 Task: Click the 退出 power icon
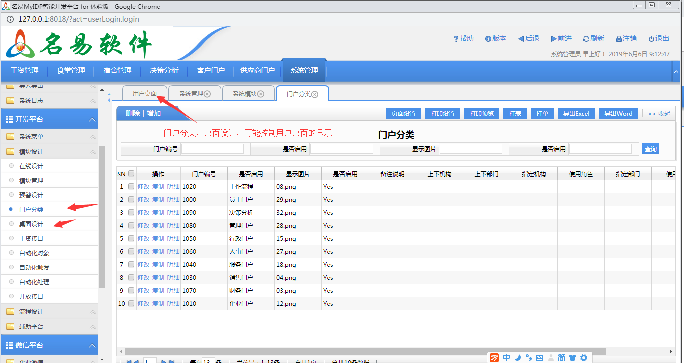(651, 39)
